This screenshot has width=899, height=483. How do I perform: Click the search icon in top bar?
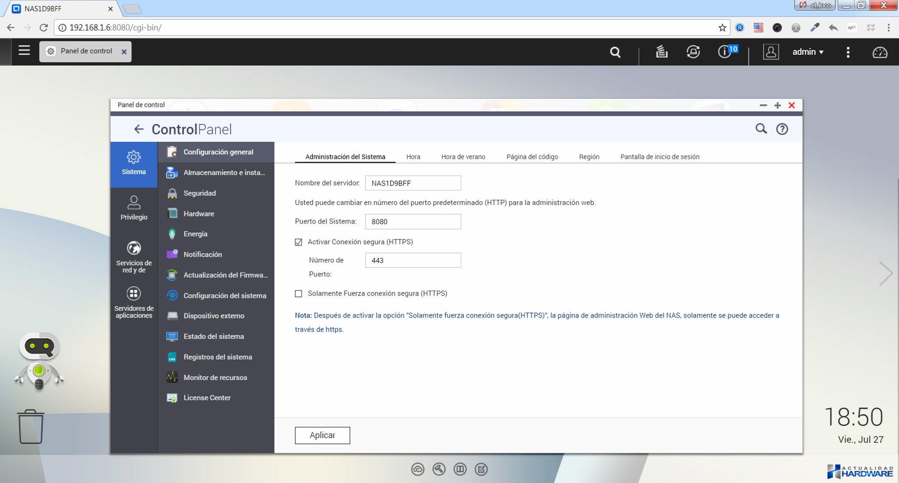[615, 52]
